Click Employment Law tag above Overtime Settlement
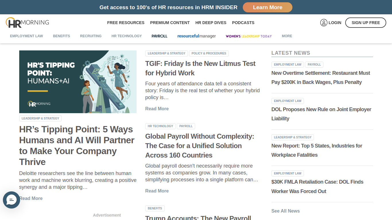This screenshot has height=220, width=392. click(288, 64)
